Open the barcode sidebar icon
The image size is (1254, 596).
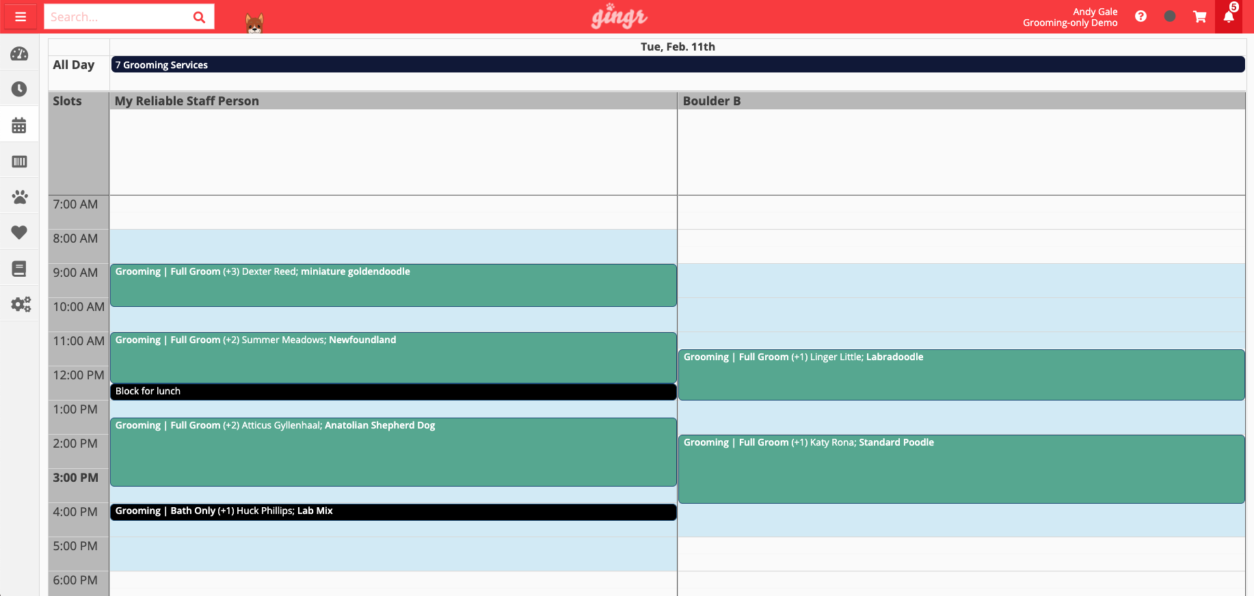pyautogui.click(x=19, y=161)
